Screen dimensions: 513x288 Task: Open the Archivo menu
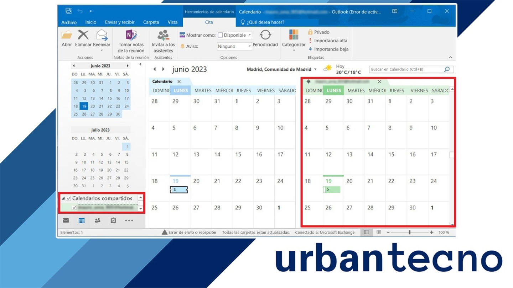(x=69, y=22)
